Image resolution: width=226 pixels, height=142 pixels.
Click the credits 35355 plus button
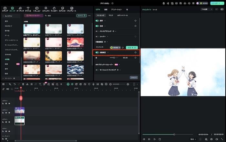click(115, 48)
